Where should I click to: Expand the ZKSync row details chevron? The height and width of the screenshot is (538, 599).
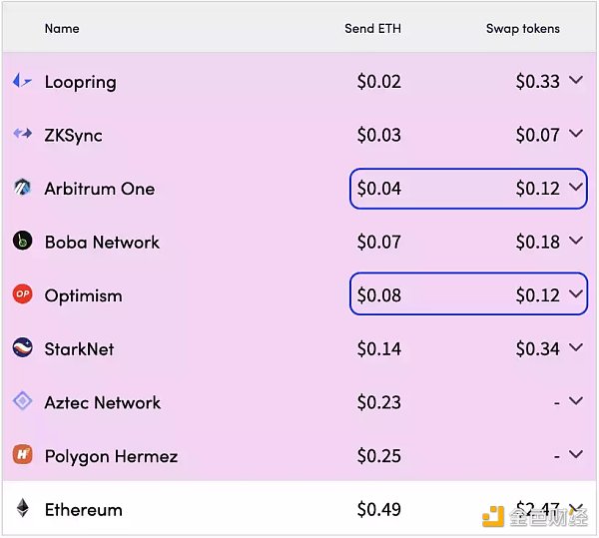point(576,134)
